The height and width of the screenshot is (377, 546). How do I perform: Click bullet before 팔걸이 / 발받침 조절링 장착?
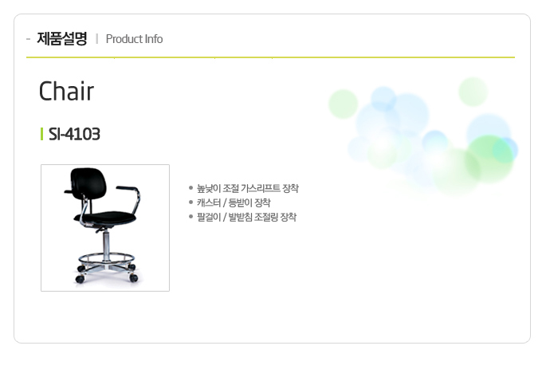(191, 217)
